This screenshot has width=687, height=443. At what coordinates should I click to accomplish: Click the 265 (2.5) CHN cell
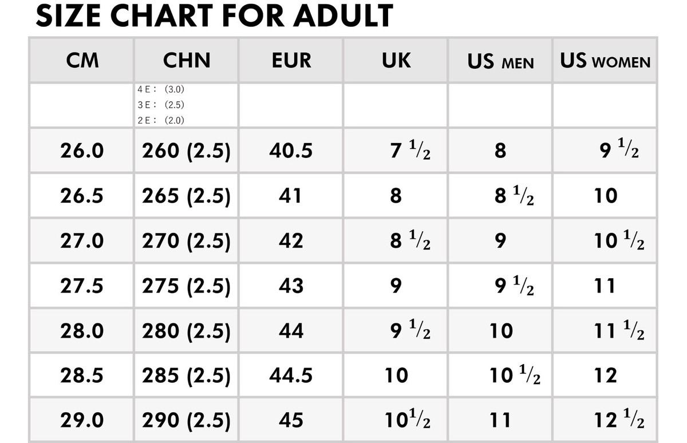(x=186, y=196)
